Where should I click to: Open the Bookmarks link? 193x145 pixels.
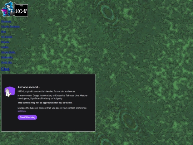point(7,57)
